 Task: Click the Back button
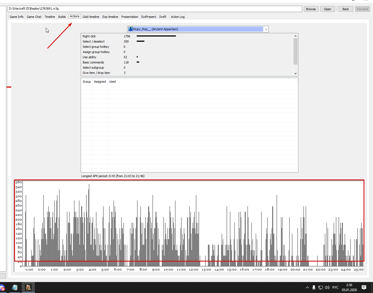(346, 9)
